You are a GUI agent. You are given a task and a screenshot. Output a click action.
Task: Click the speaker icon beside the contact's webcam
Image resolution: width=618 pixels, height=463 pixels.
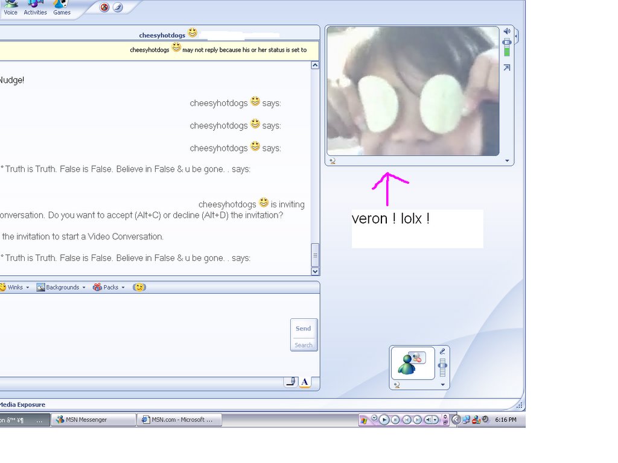pos(507,31)
